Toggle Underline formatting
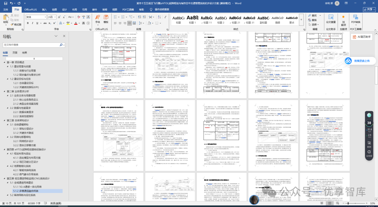 (37, 23)
